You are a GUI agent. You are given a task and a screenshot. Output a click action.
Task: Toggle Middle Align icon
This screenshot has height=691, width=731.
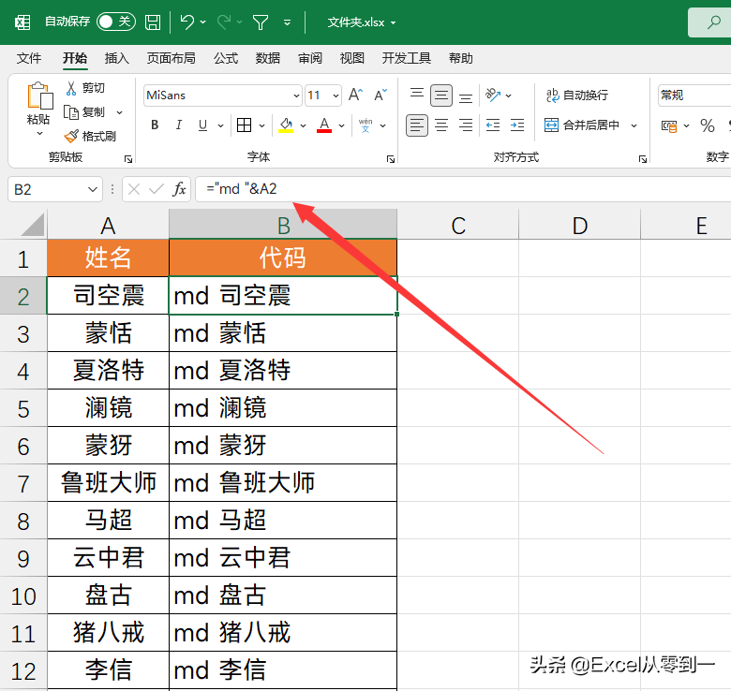coord(441,95)
